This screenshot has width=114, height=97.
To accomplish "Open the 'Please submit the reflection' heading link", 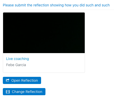I will [56, 5].
